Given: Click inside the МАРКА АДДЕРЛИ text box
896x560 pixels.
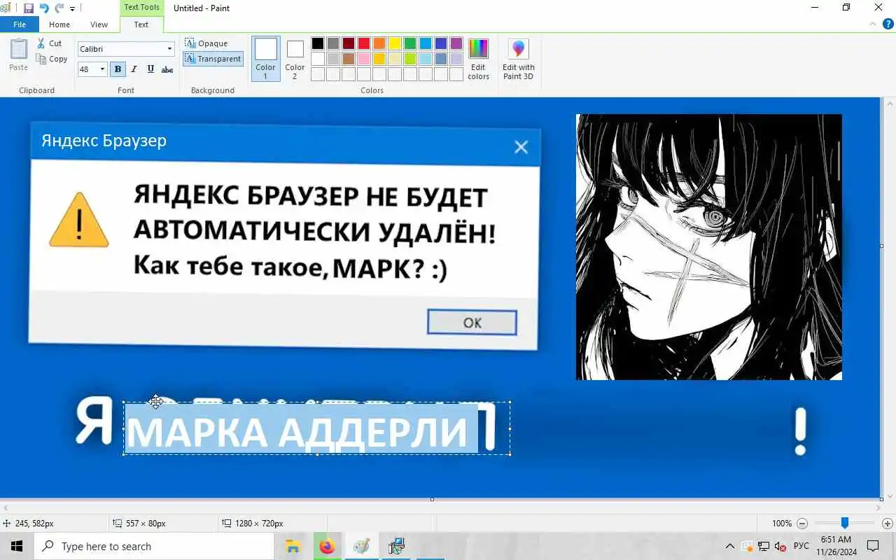Looking at the screenshot, I should point(317,428).
